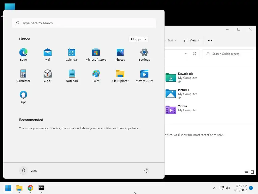The height and width of the screenshot is (194, 258).
Task: Open the clock and date flyout
Action: [240, 188]
